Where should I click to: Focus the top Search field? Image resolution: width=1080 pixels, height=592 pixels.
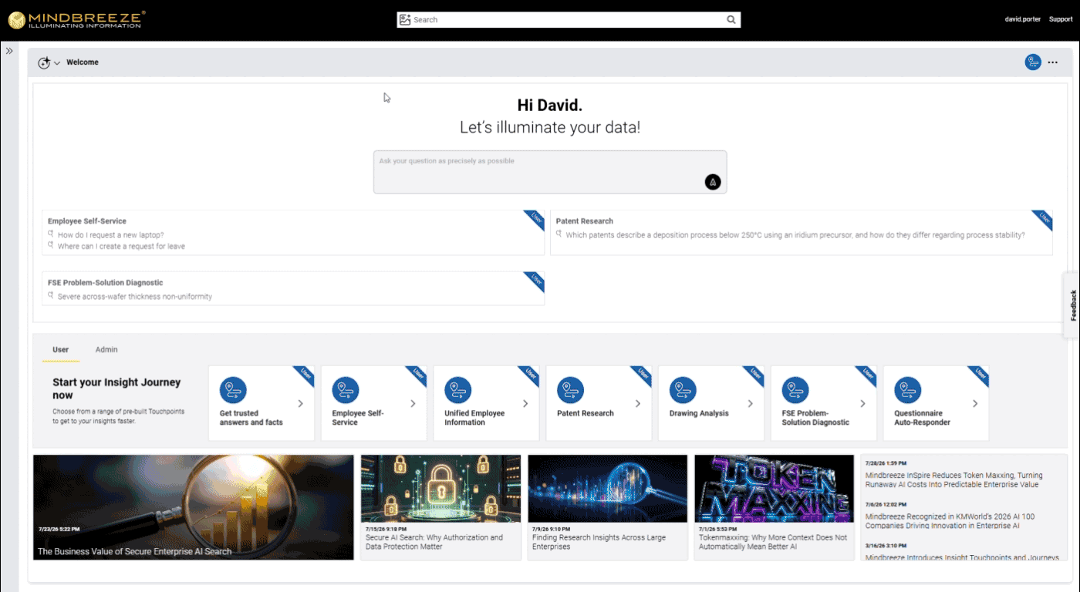(x=569, y=20)
